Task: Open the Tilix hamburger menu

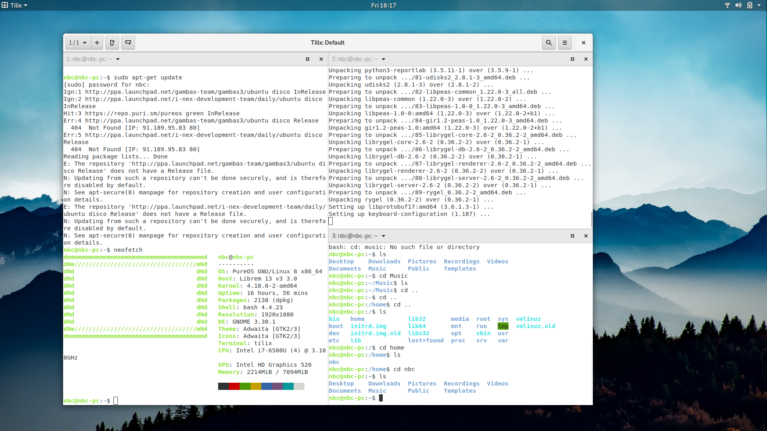Action: click(565, 43)
